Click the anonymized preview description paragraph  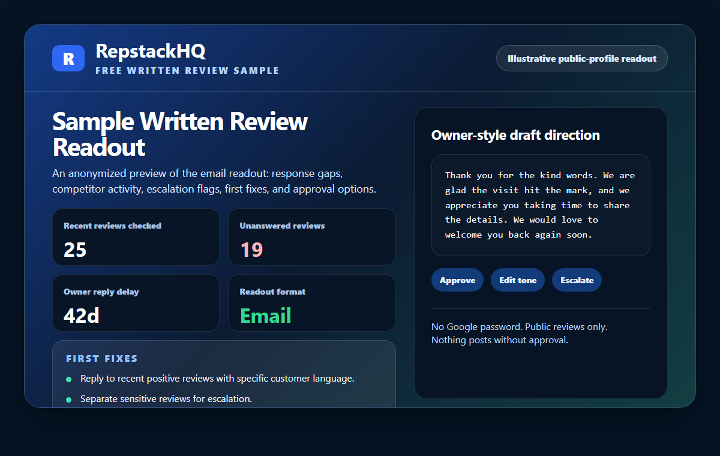coord(214,181)
